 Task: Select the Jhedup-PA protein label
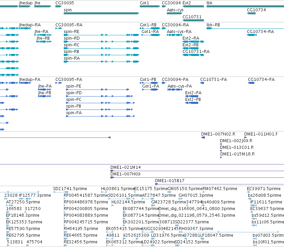[x=30, y=80]
